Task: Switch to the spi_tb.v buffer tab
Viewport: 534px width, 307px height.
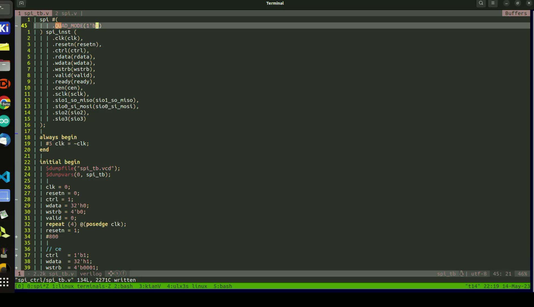Action: [34, 13]
